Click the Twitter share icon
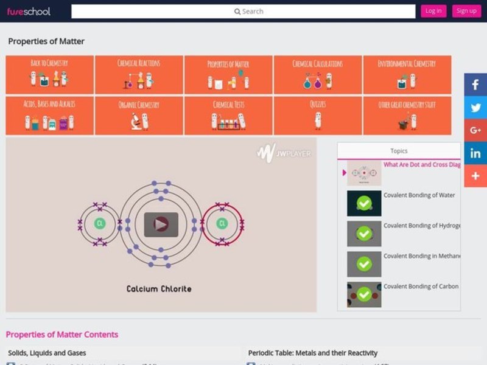This screenshot has height=365, width=487. pos(475,108)
